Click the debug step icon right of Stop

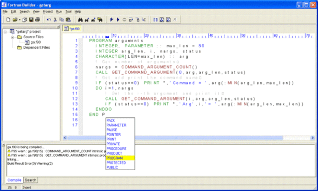pos(131,20)
